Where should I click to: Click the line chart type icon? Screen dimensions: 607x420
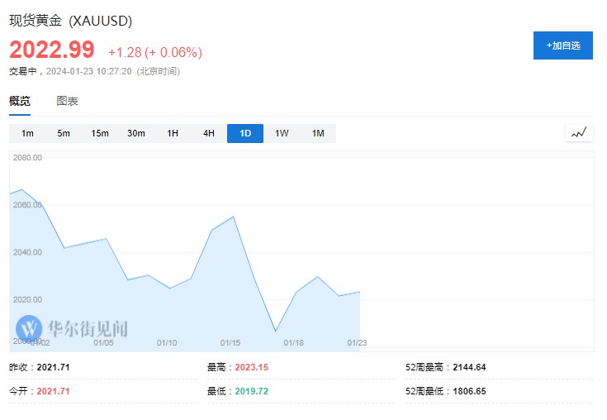(579, 132)
